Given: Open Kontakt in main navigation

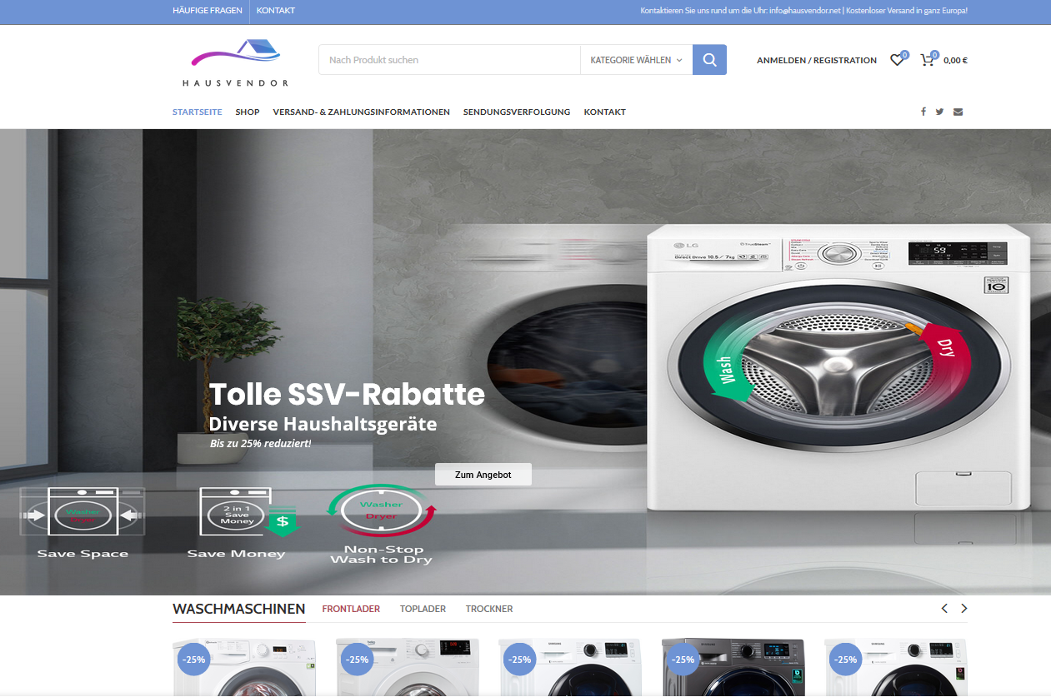Looking at the screenshot, I should (x=605, y=112).
